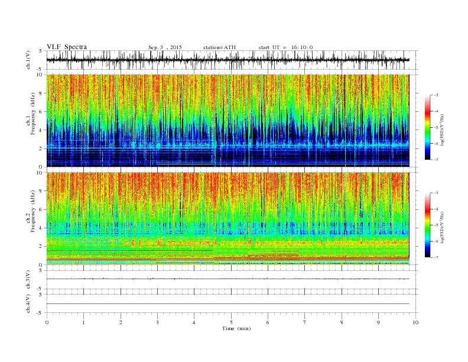Click the lower PSD color bar
The width and height of the screenshot is (468, 362).
tap(428, 225)
